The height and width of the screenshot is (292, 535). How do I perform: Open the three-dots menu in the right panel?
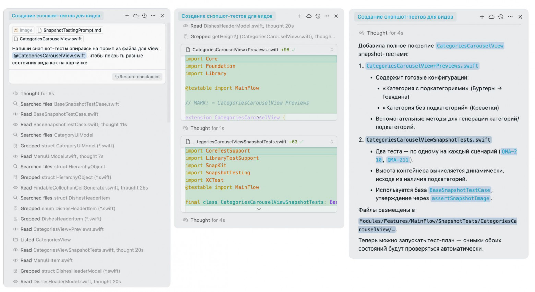[x=510, y=17]
